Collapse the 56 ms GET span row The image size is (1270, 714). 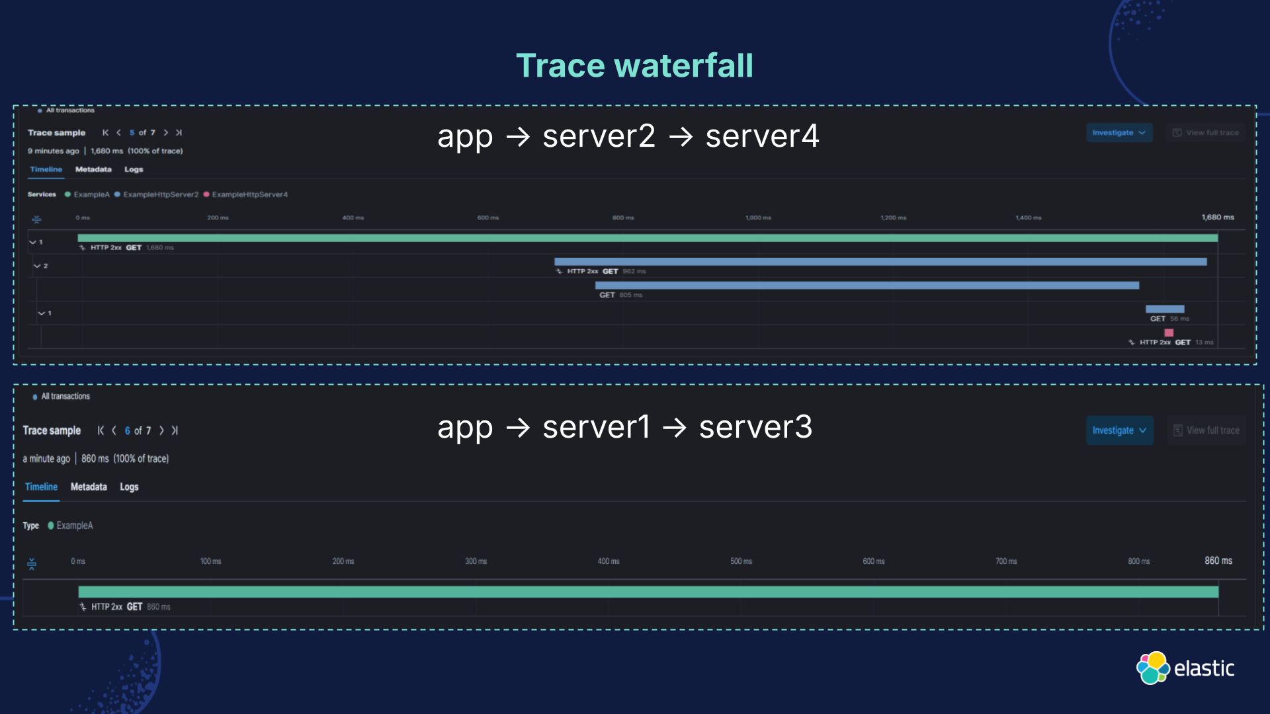pos(42,313)
